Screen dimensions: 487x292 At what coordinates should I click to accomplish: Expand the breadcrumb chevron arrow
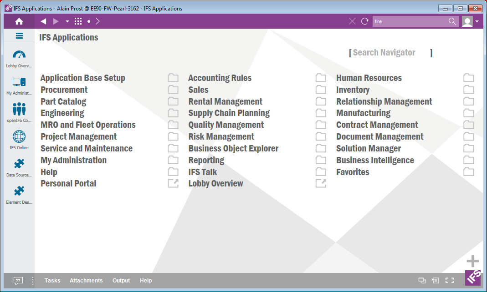tap(98, 21)
